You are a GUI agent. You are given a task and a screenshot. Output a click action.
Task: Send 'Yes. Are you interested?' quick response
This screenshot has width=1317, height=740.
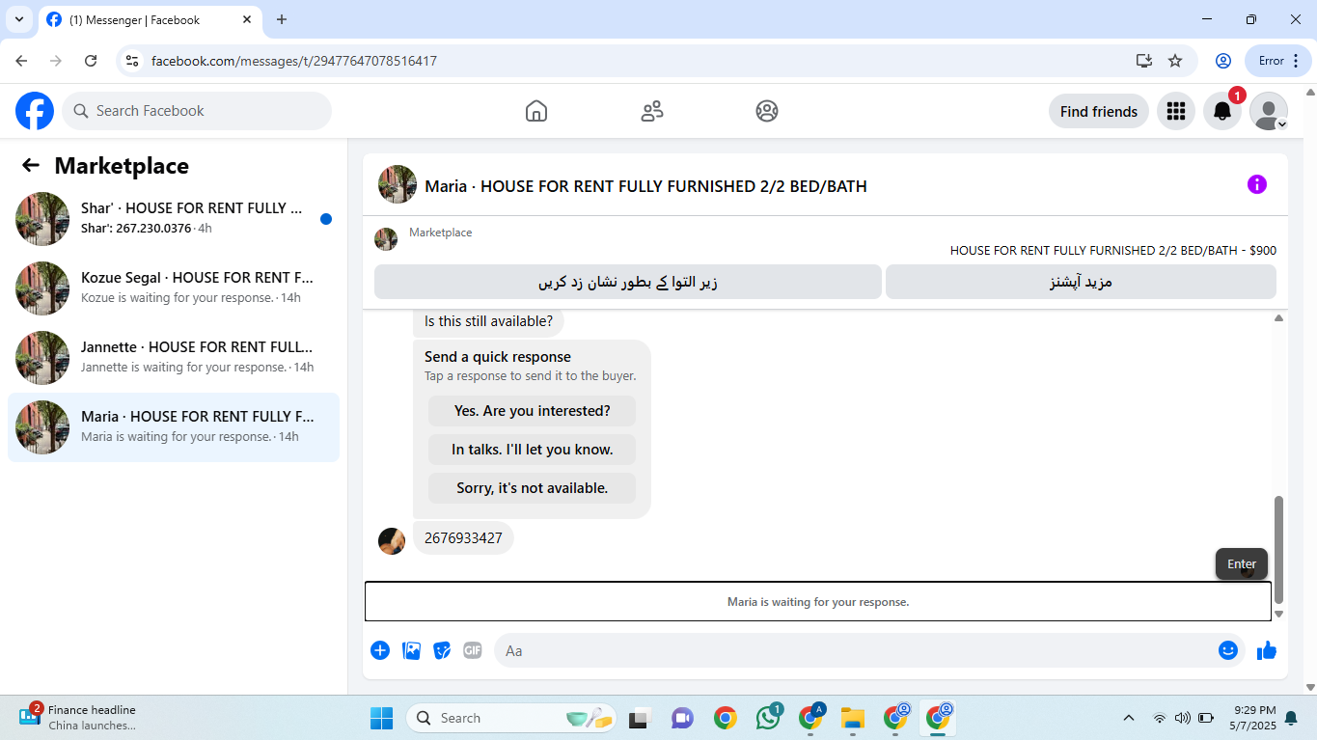(x=533, y=411)
